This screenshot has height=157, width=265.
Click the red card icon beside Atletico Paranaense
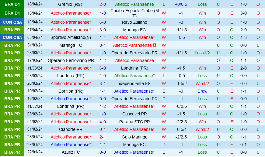pyautogui.click(x=155, y=45)
